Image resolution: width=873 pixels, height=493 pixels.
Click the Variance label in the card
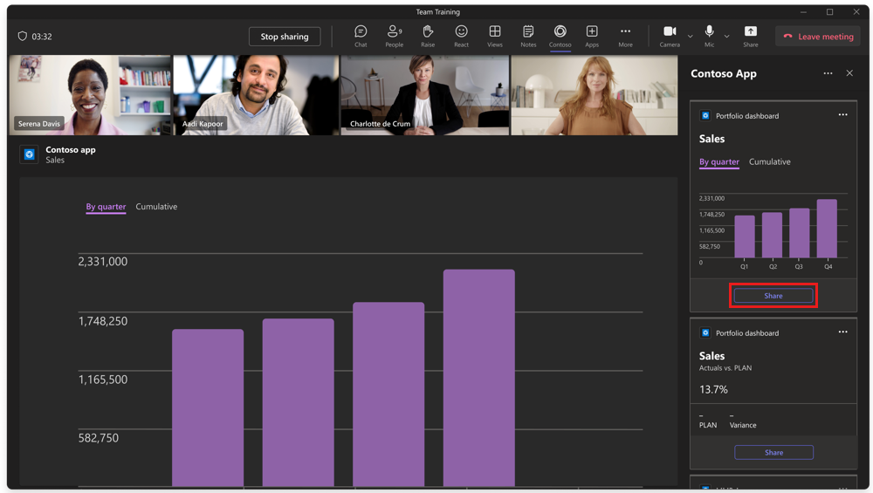coord(743,425)
